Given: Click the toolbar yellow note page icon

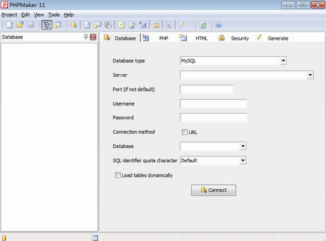Looking at the screenshot, I should 121,25.
